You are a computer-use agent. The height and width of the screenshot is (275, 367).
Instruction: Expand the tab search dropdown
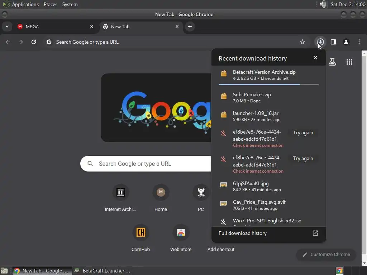(x=7, y=26)
